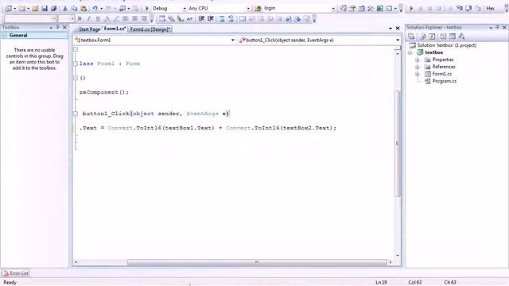The width and height of the screenshot is (509, 286).
Task: Switch to the Start Page tab
Action: coord(89,29)
